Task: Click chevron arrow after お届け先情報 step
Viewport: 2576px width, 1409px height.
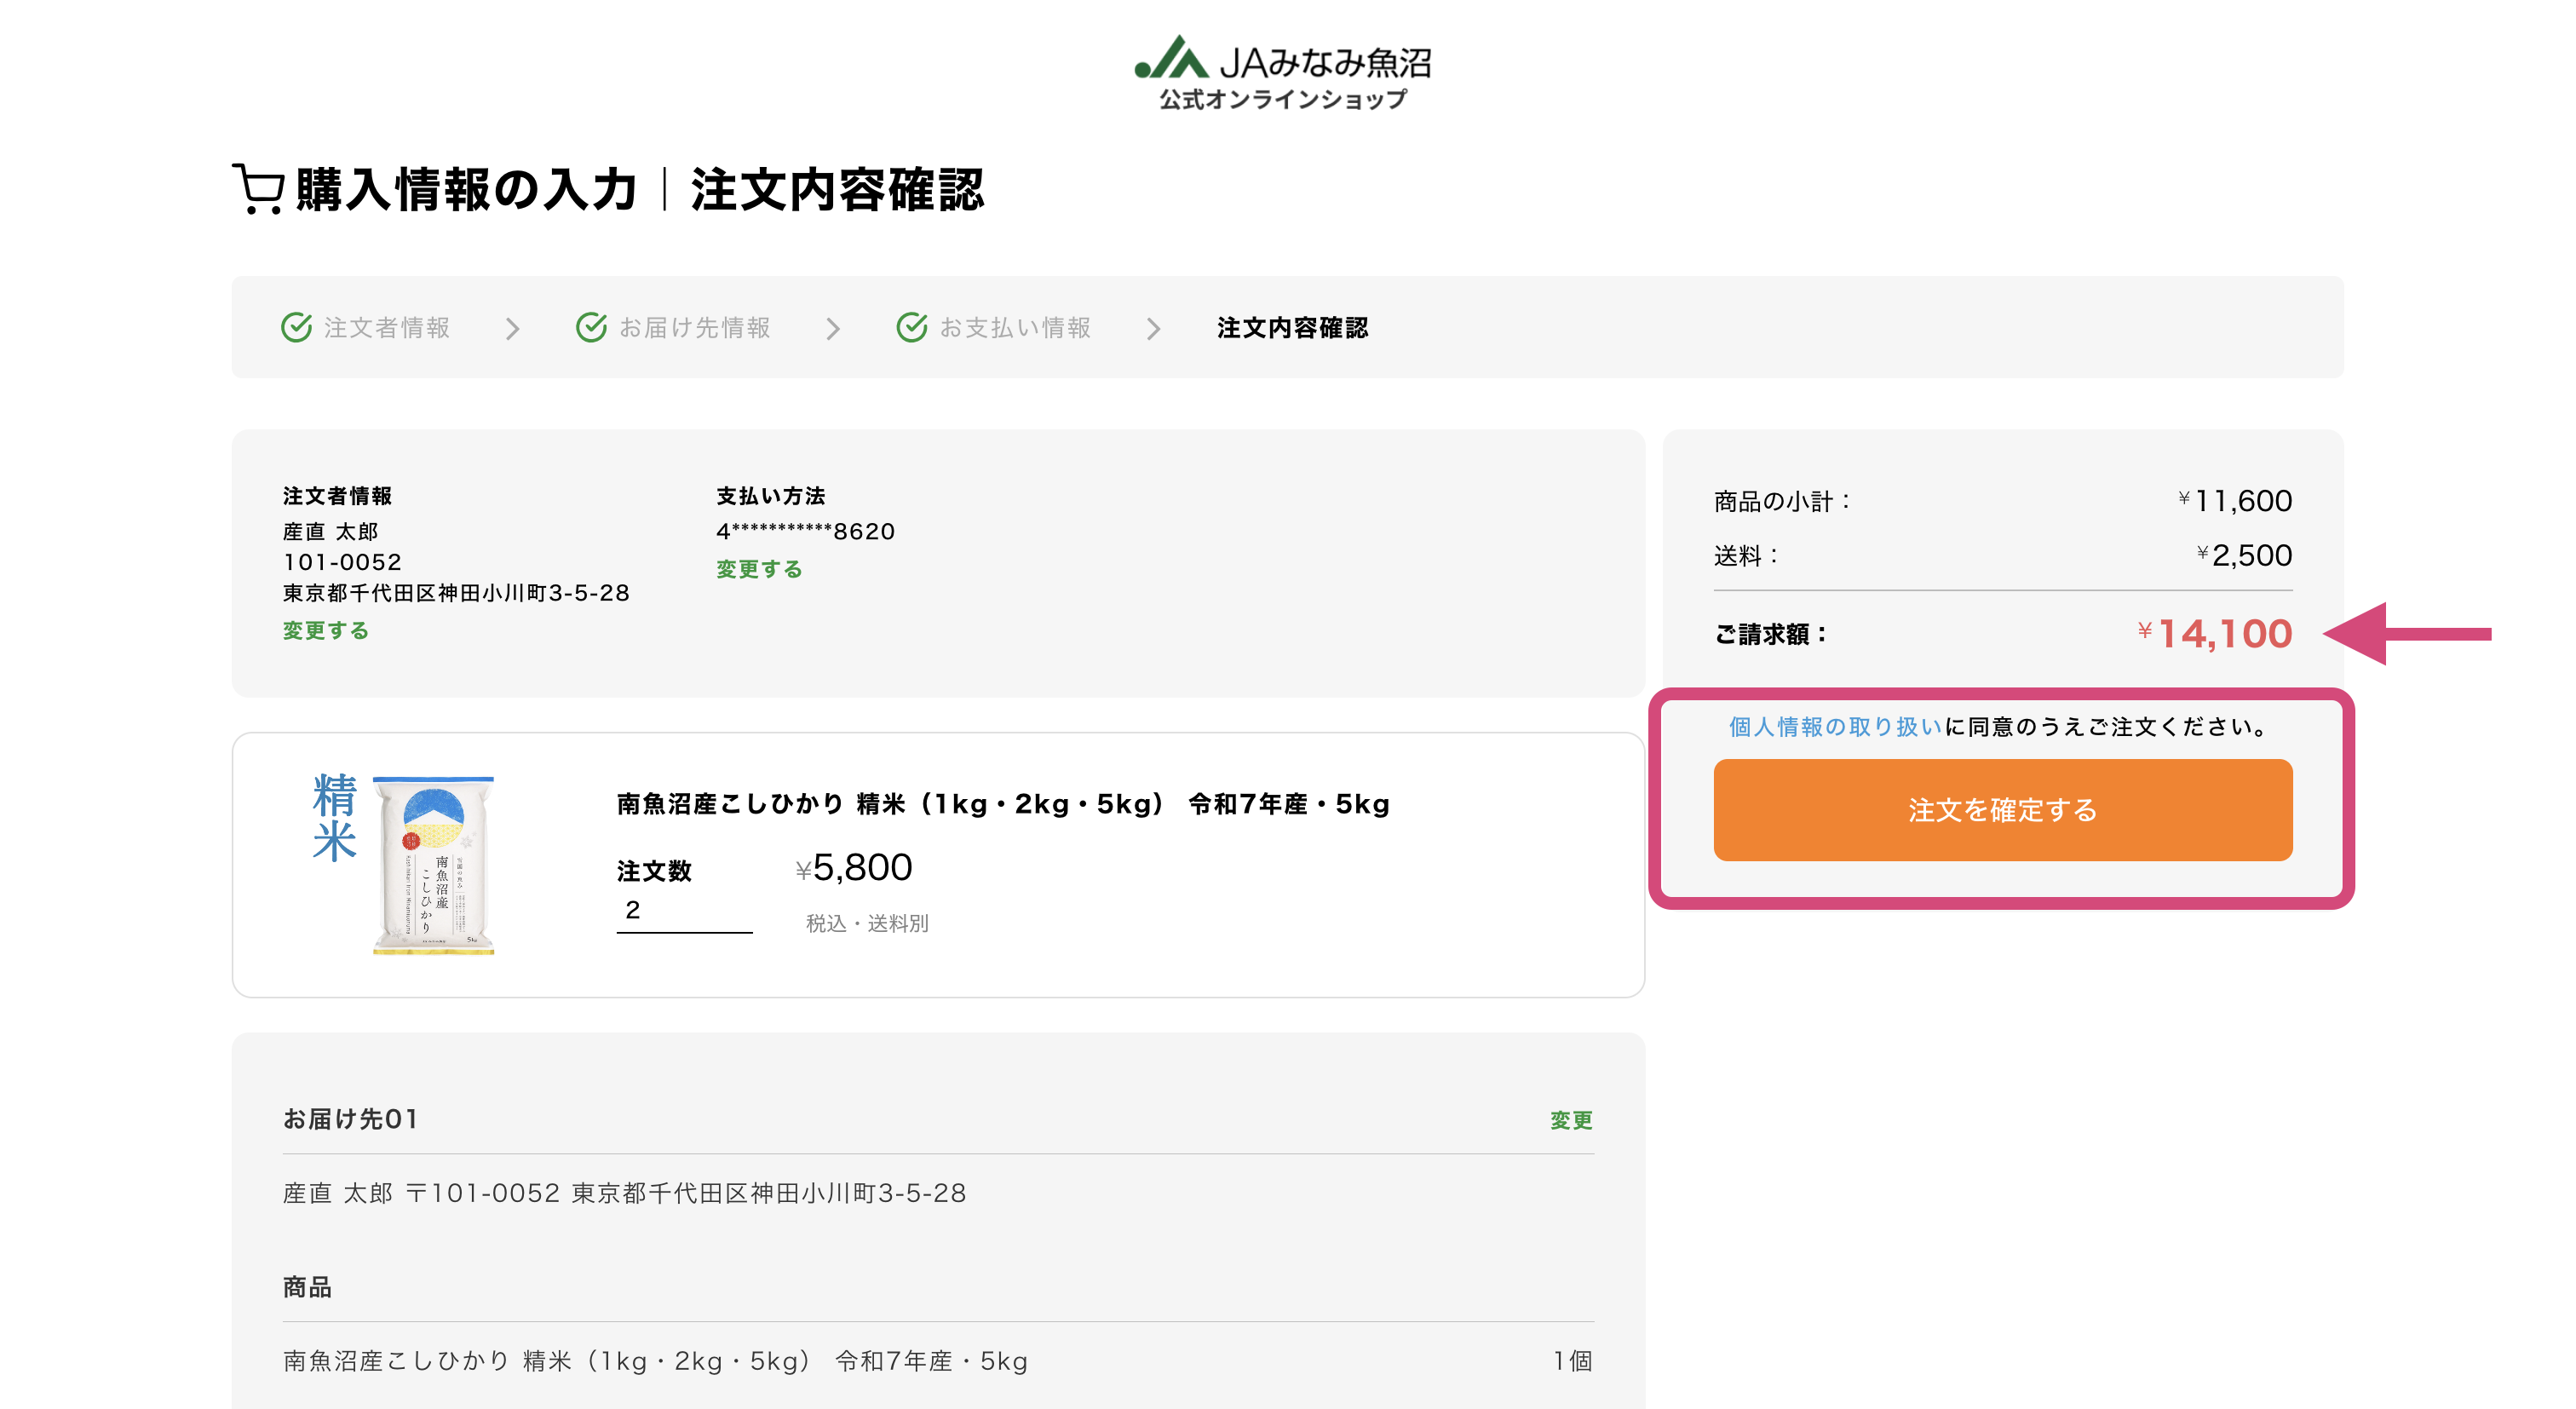Action: coord(832,328)
